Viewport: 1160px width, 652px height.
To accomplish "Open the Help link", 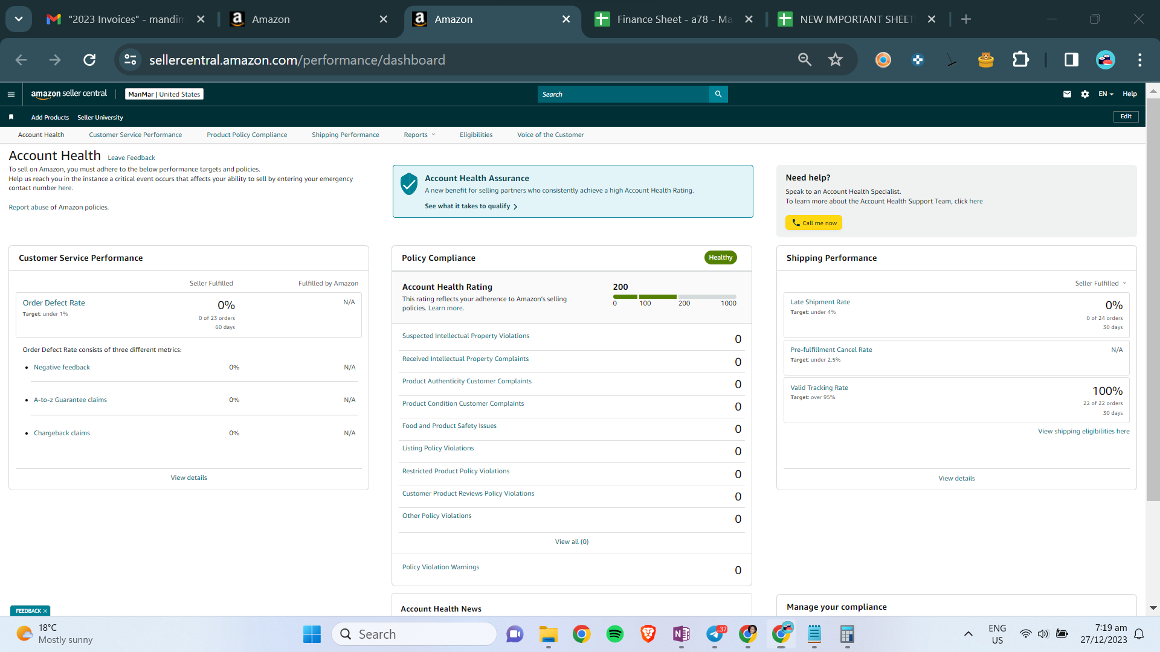I will coord(1130,94).
